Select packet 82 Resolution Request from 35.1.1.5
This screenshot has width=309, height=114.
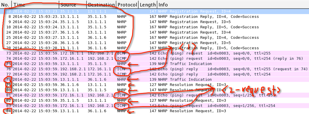tap(155, 101)
